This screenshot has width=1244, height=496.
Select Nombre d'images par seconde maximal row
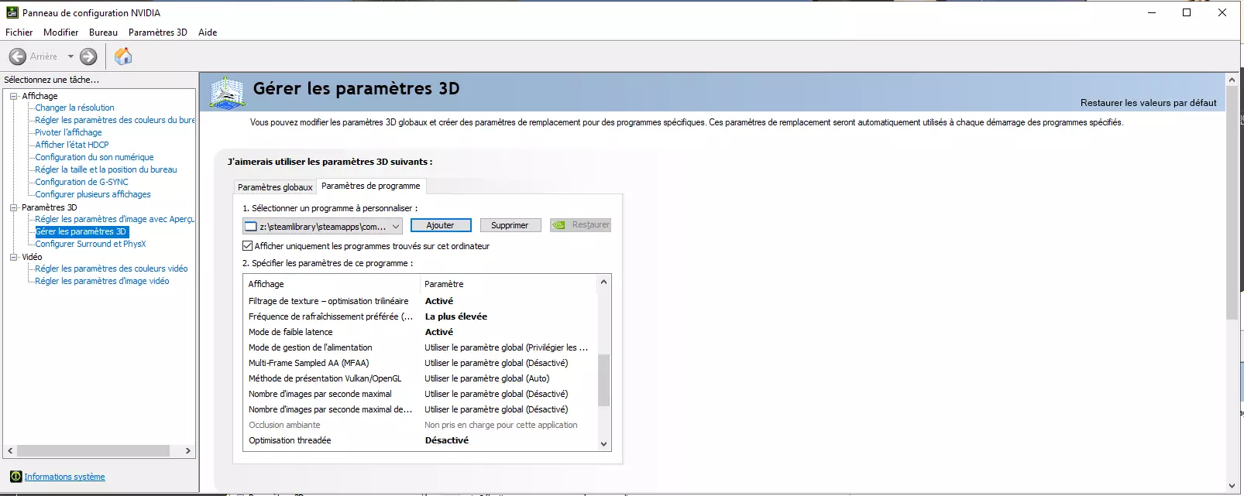tap(420, 394)
